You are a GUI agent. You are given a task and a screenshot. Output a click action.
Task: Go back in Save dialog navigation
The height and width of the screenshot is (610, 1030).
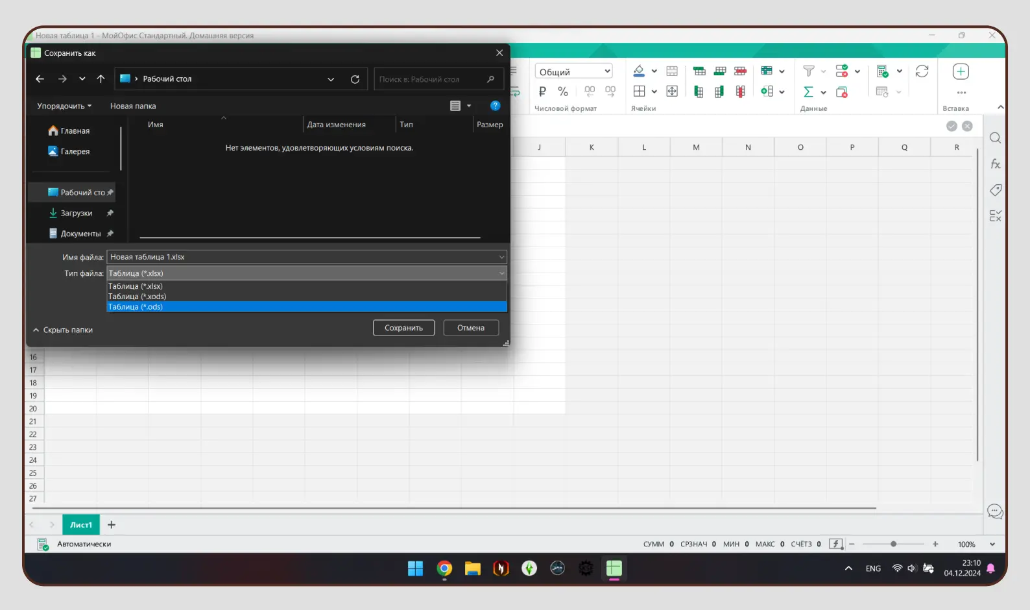coord(40,79)
